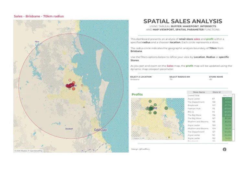The width and height of the screenshot is (249, 192).
Task: Select the Fashion Hub row
Action: click(209, 109)
